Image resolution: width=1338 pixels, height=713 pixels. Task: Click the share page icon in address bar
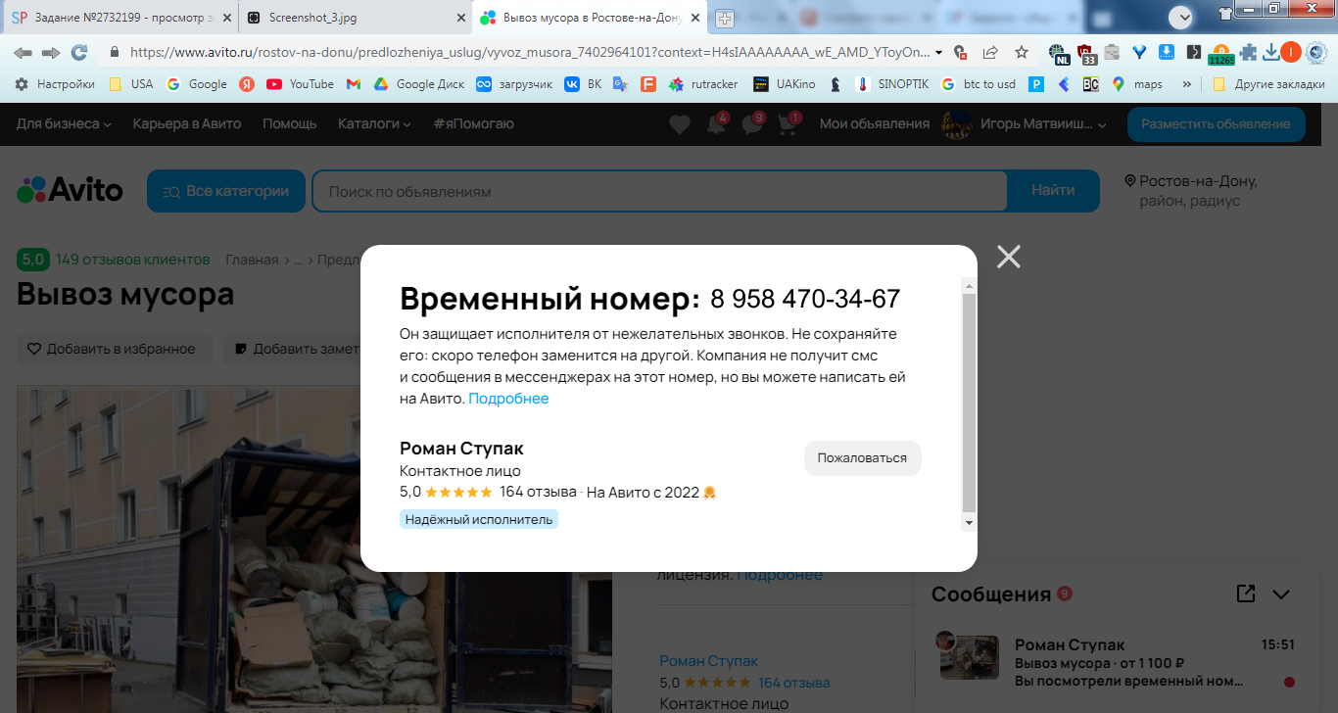pyautogui.click(x=990, y=52)
